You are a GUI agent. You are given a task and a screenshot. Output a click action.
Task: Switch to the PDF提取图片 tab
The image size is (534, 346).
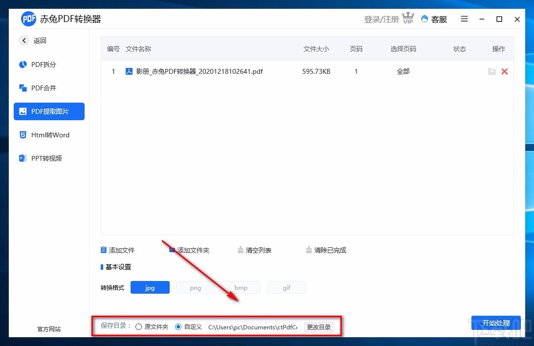pos(48,111)
